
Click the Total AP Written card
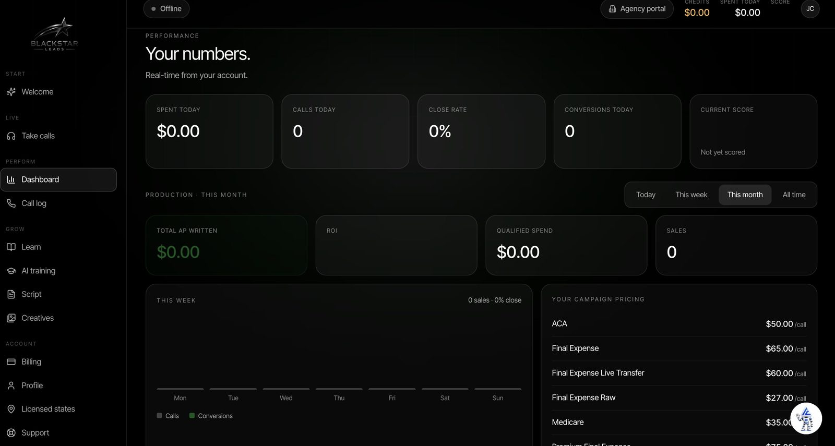point(226,245)
